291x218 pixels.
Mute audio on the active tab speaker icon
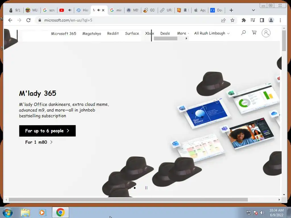pyautogui.click(x=99, y=10)
